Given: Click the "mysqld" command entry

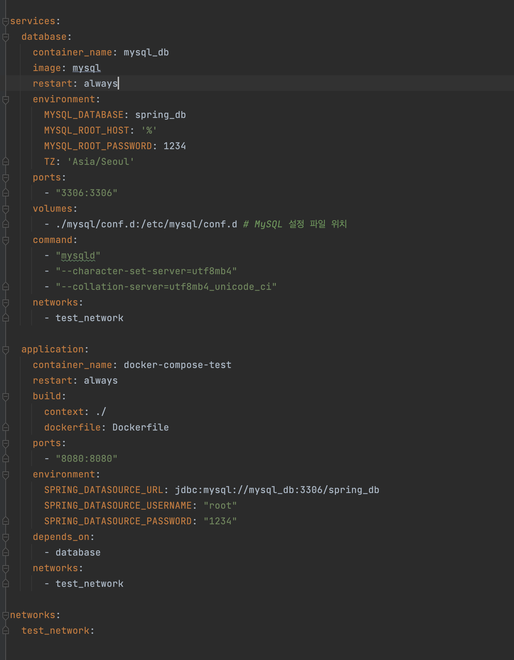Looking at the screenshot, I should point(78,255).
